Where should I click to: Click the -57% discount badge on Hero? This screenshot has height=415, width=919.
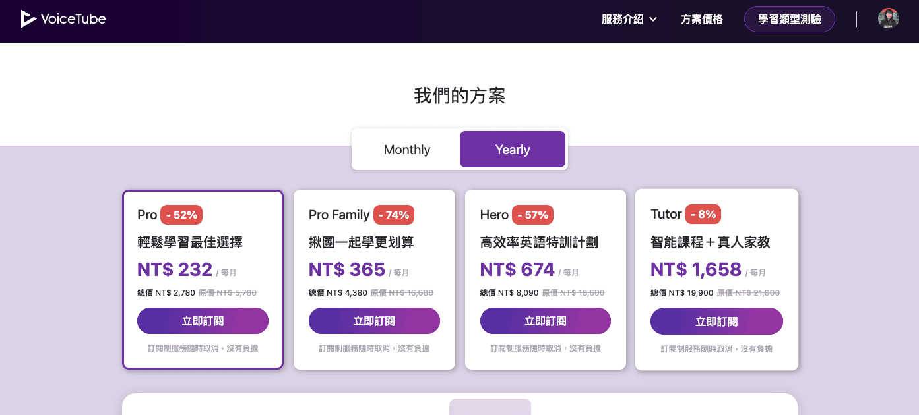[532, 215]
